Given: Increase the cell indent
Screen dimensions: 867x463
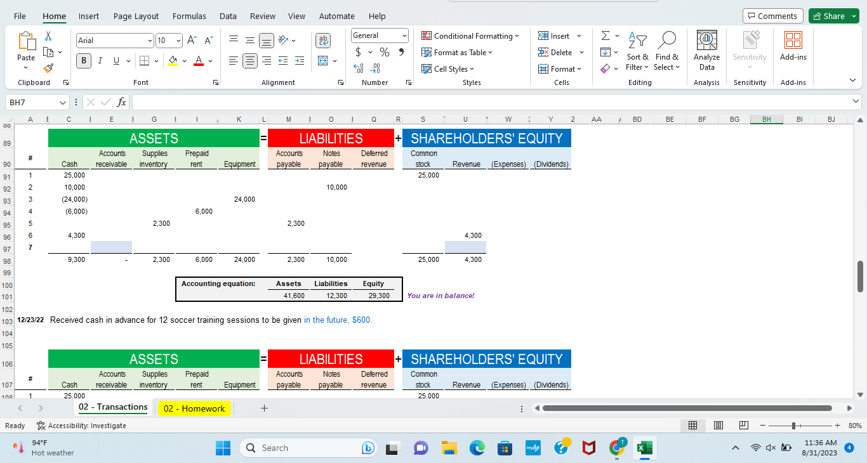Looking at the screenshot, I should (298, 61).
